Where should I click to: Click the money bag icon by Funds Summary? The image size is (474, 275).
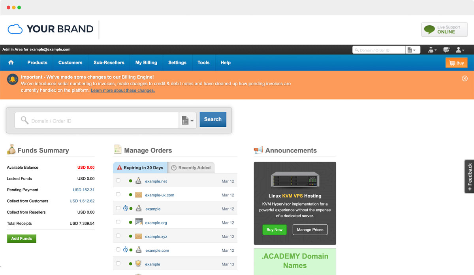point(11,149)
